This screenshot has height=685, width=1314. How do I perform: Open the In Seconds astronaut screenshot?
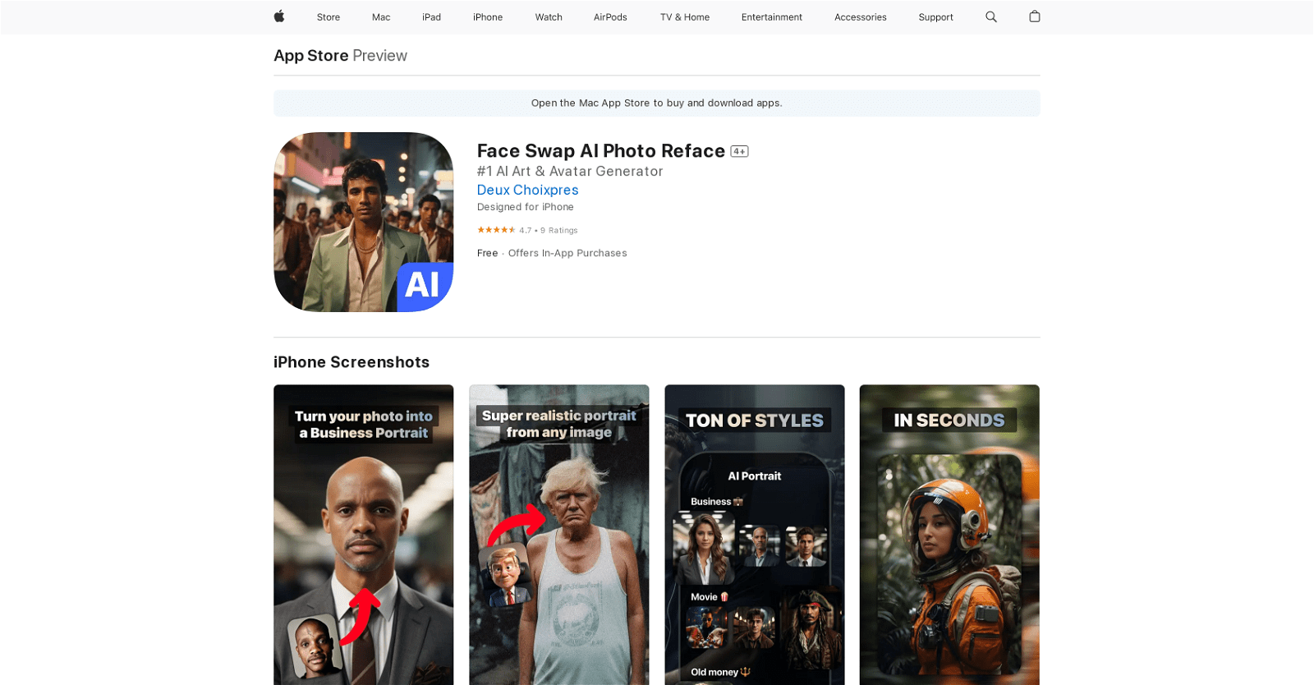click(x=949, y=534)
